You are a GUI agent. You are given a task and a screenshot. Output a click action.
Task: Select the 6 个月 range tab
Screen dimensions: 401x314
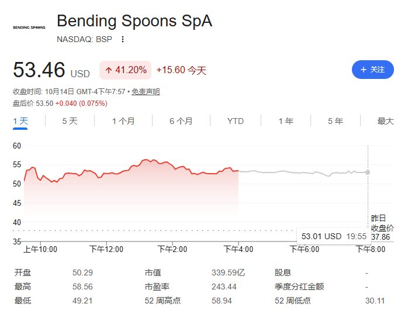point(181,121)
